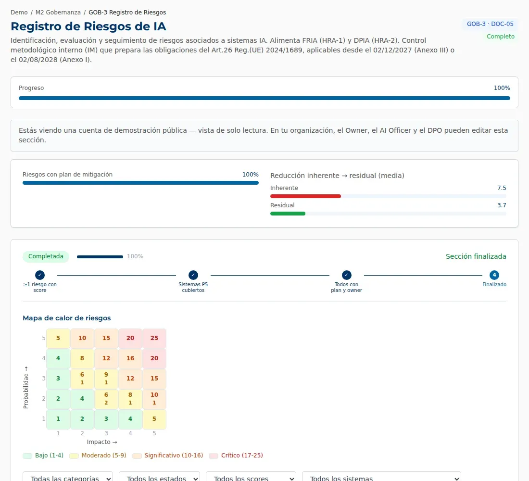Click the Mapa de calor de riesgos heading
The height and width of the screenshot is (481, 529).
67,318
